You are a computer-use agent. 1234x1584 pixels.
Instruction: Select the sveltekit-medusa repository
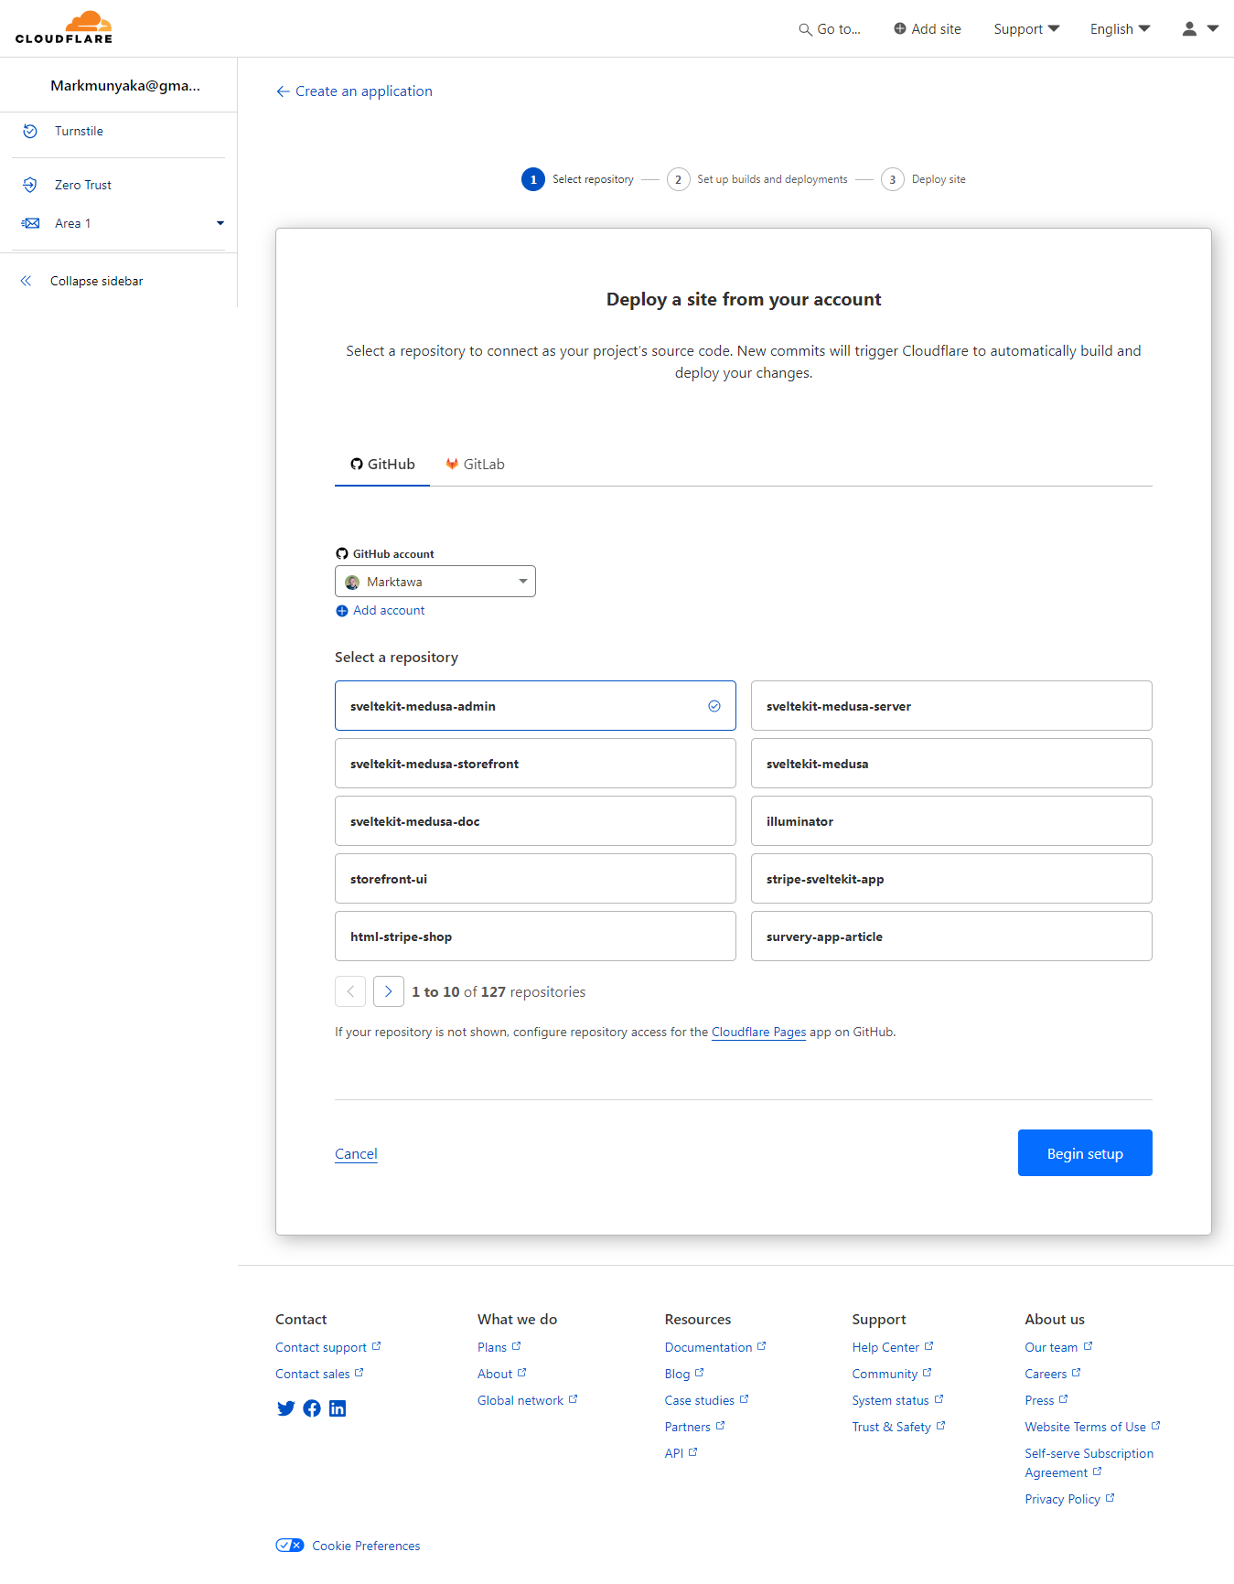pyautogui.click(x=951, y=763)
